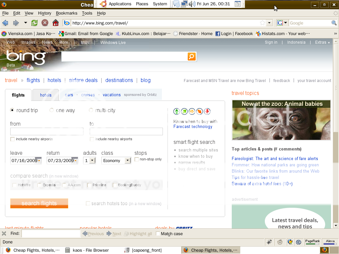
Task: Reload the page with the green Refresh icon
Action: click(x=34, y=23)
